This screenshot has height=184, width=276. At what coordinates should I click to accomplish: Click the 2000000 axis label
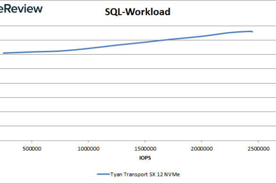[x=202, y=149]
